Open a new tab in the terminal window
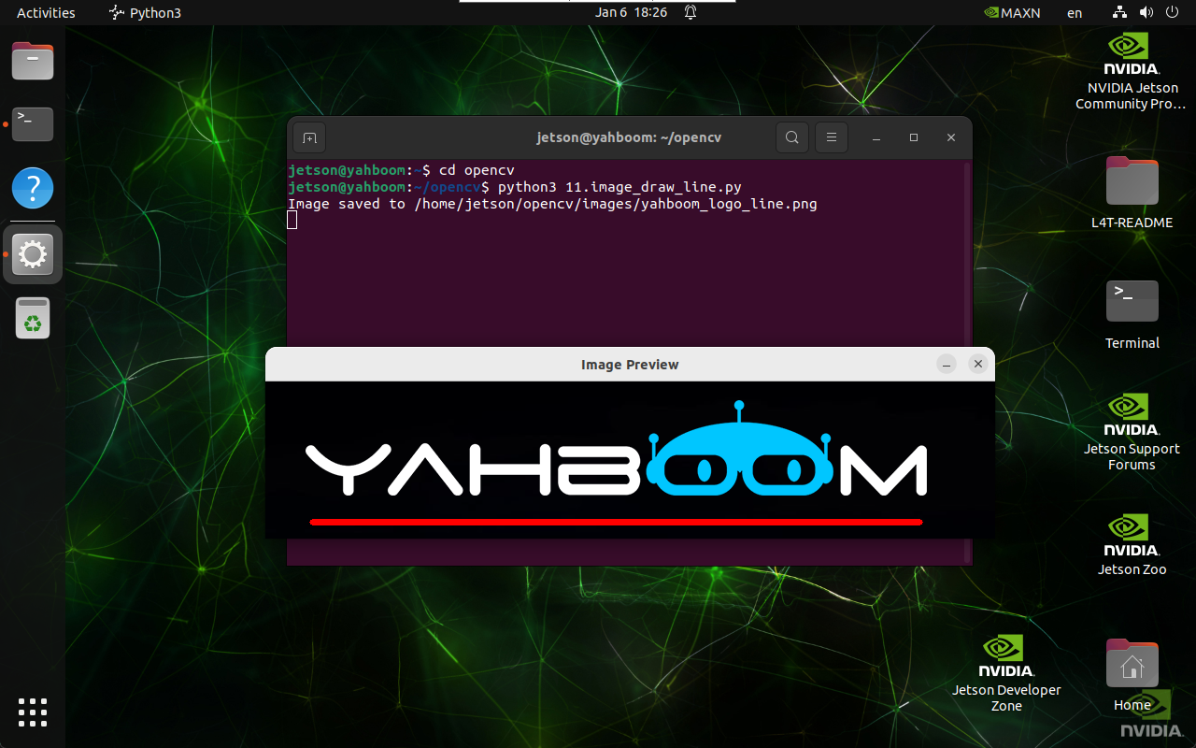The height and width of the screenshot is (748, 1196). [x=309, y=138]
